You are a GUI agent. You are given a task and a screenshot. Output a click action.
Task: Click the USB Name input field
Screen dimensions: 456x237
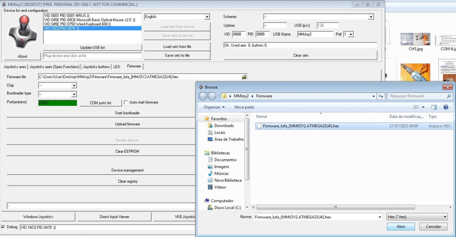pyautogui.click(x=315, y=35)
